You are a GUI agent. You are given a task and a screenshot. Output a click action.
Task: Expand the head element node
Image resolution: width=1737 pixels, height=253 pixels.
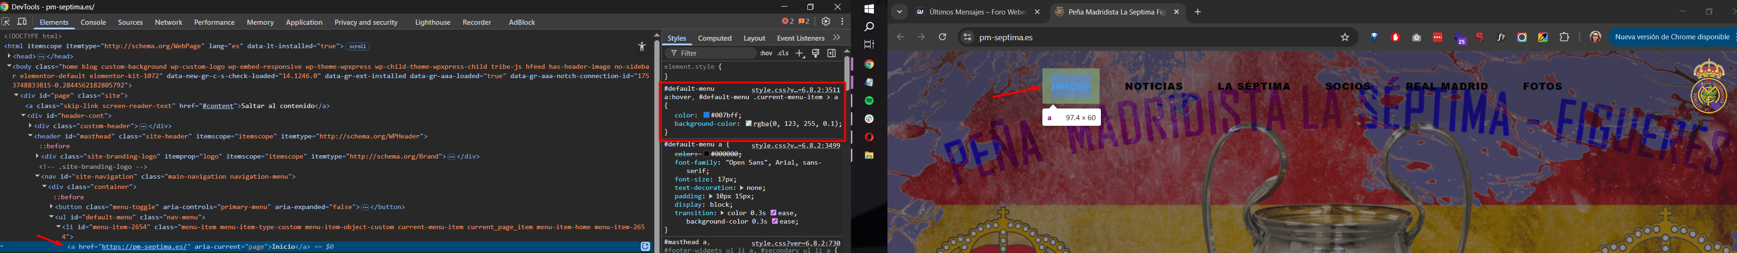(9, 57)
